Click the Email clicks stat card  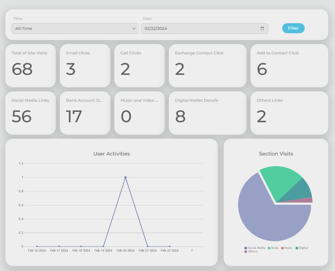coord(85,65)
